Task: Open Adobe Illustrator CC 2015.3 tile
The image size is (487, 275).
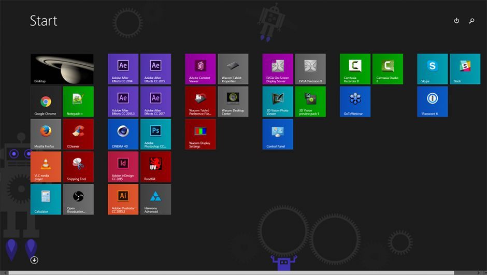Action: click(123, 199)
